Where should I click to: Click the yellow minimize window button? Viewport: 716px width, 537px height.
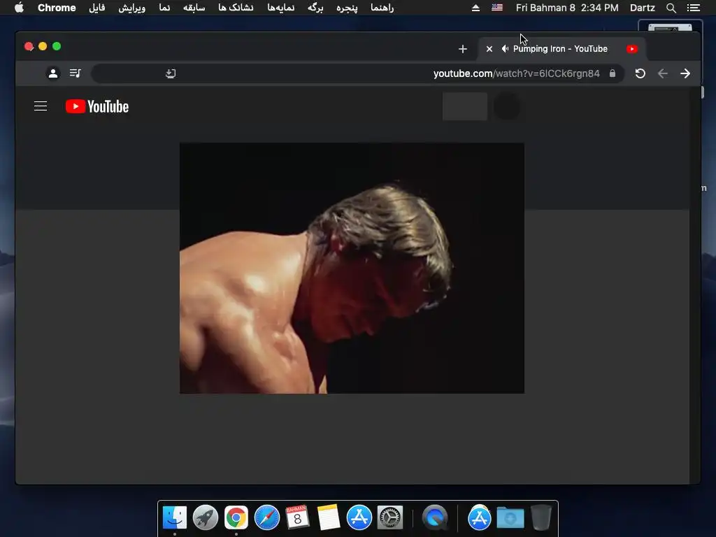point(43,46)
